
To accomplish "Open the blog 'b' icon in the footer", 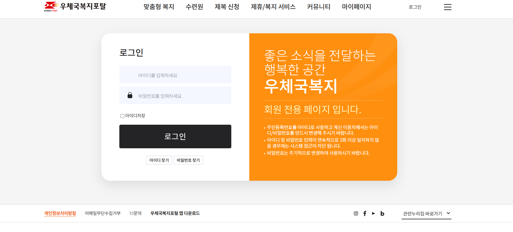I will (382, 213).
